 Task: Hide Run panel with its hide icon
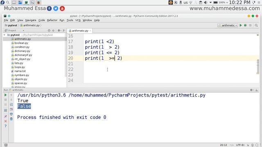pos(257,90)
